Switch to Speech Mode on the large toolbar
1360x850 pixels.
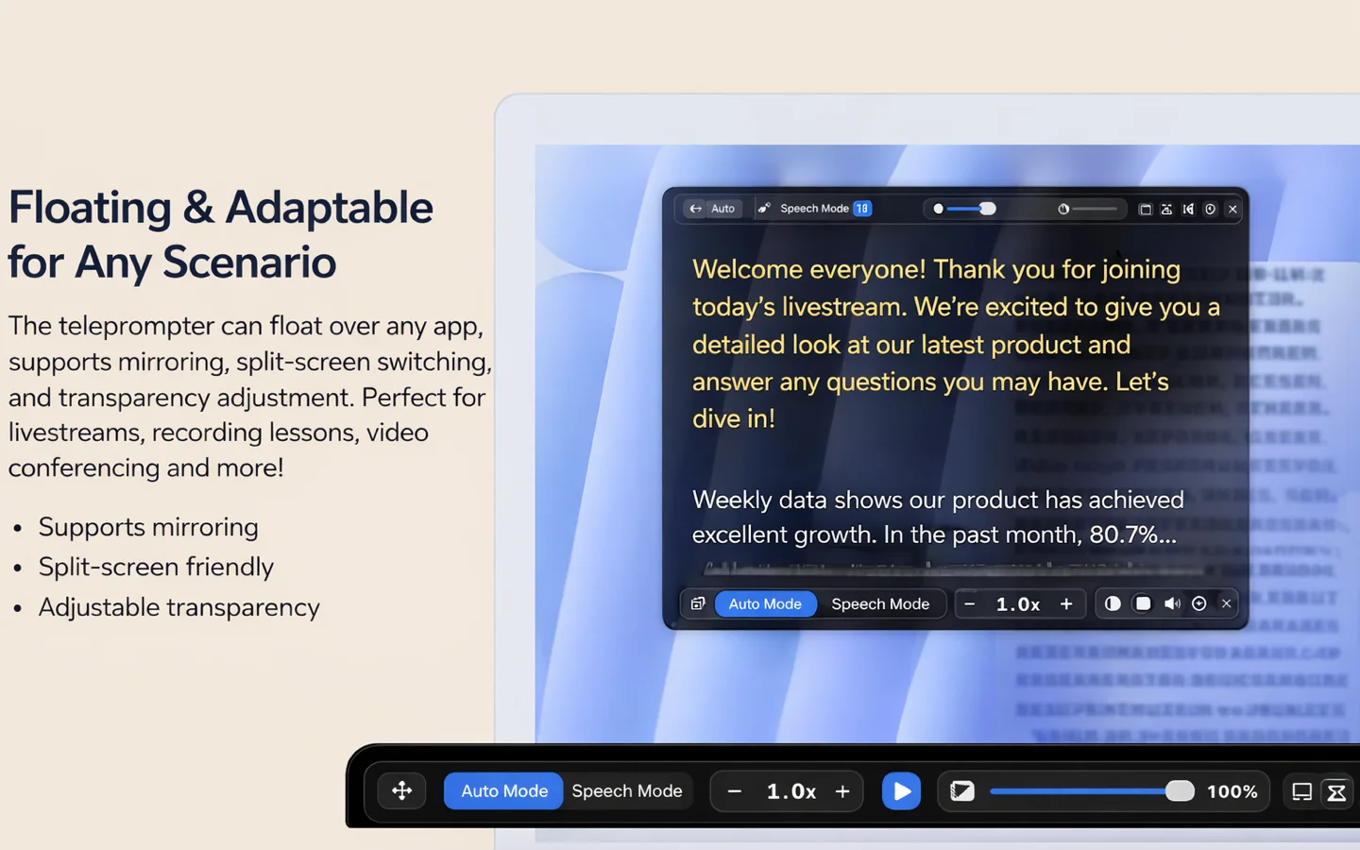coord(627,790)
